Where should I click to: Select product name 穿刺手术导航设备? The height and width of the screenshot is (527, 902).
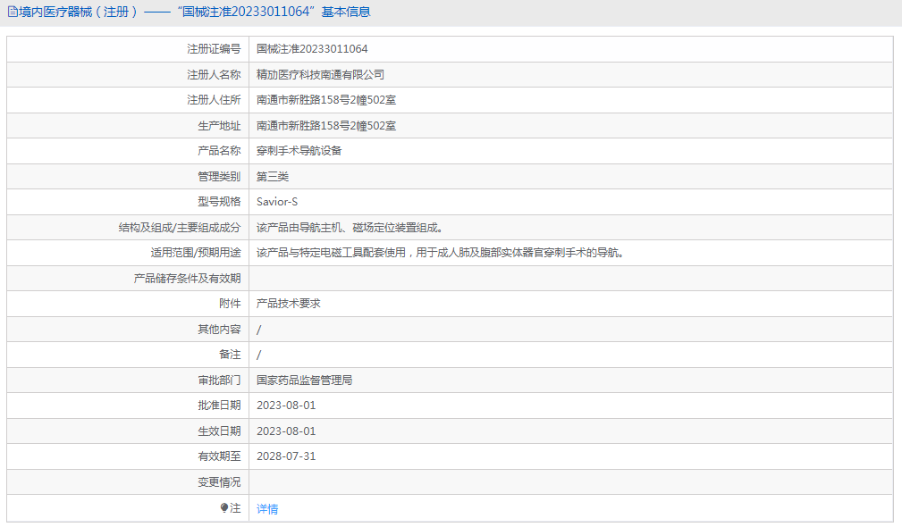(299, 151)
